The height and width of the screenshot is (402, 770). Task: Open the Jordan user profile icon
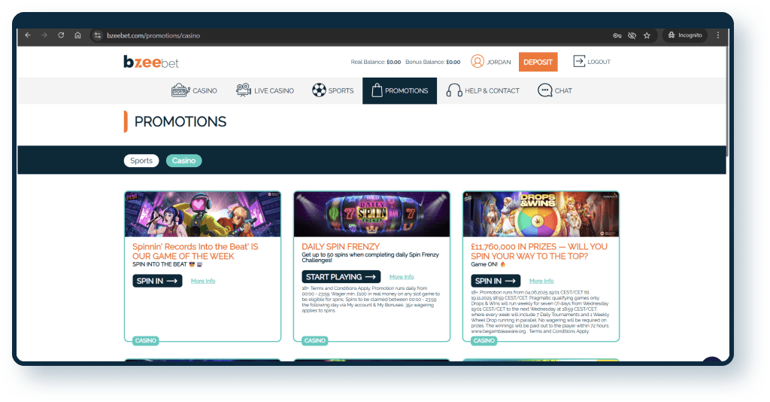coord(477,62)
